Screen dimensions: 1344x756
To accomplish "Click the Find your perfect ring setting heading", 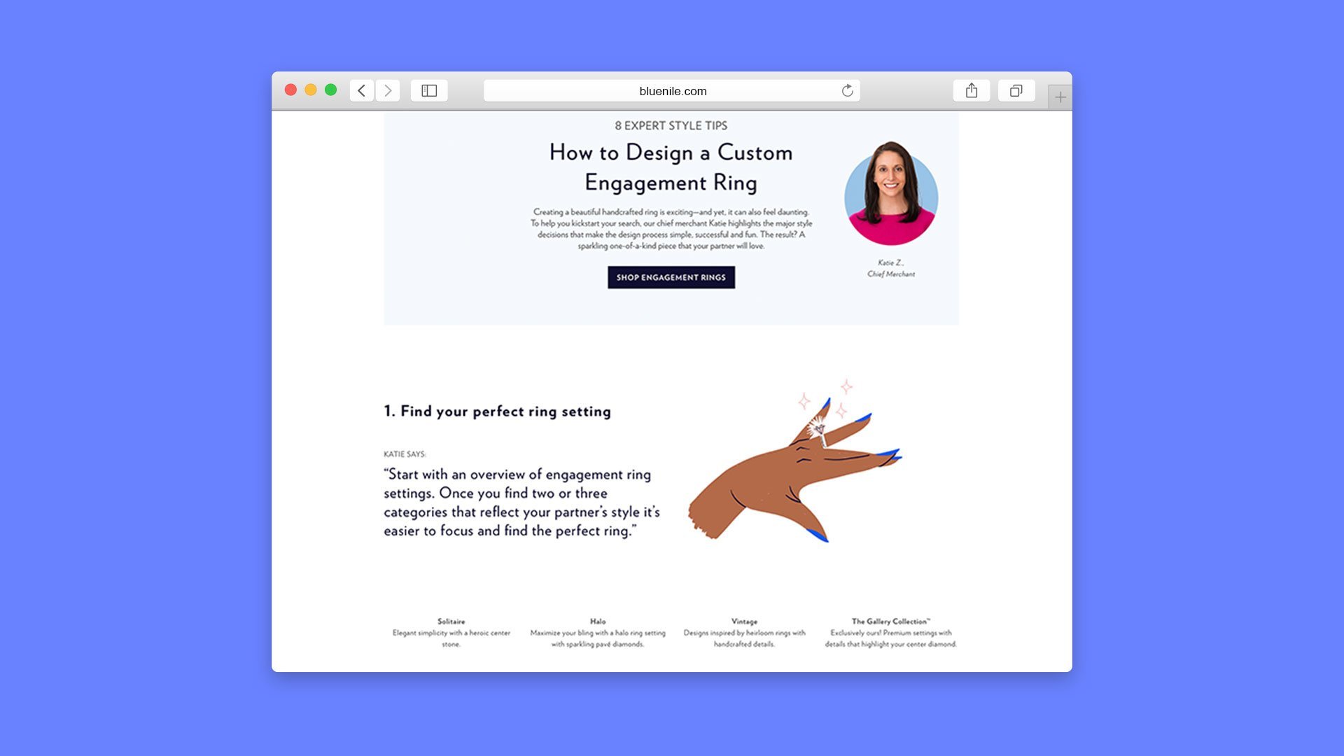I will tap(497, 412).
